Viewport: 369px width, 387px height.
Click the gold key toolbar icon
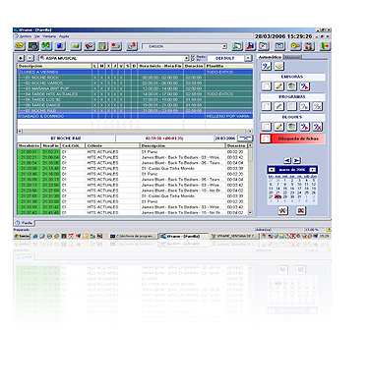click(295, 46)
